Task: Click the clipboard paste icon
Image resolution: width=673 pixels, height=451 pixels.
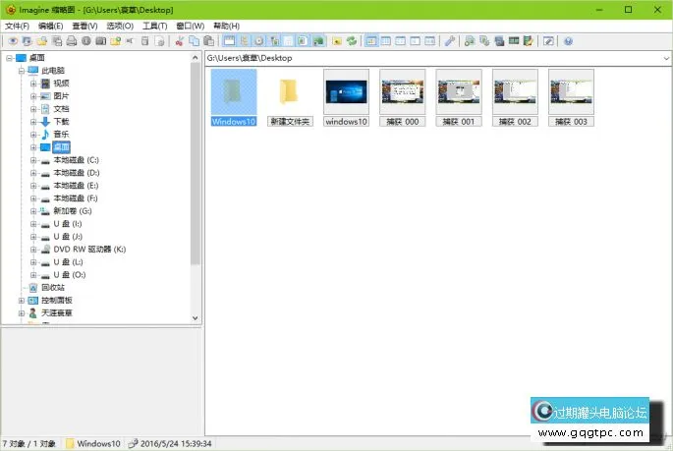Action: (209, 41)
